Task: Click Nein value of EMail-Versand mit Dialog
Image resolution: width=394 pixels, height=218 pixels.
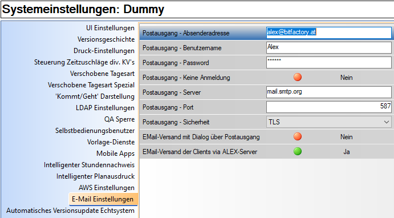Action: point(346,137)
